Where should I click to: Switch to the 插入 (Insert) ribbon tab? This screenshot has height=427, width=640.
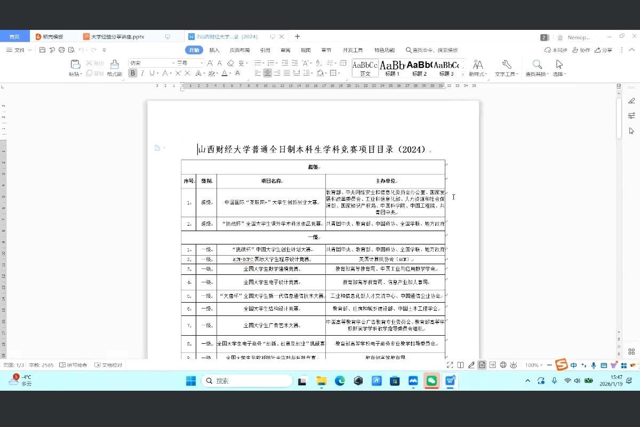coord(214,50)
